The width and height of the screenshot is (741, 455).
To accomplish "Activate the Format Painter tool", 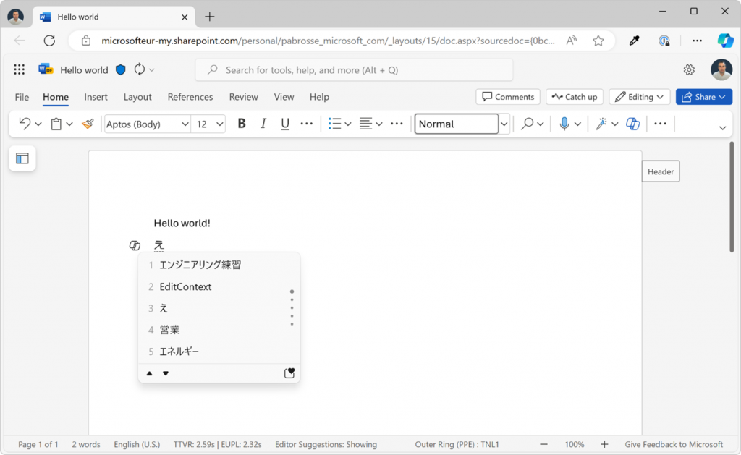I will tap(88, 124).
